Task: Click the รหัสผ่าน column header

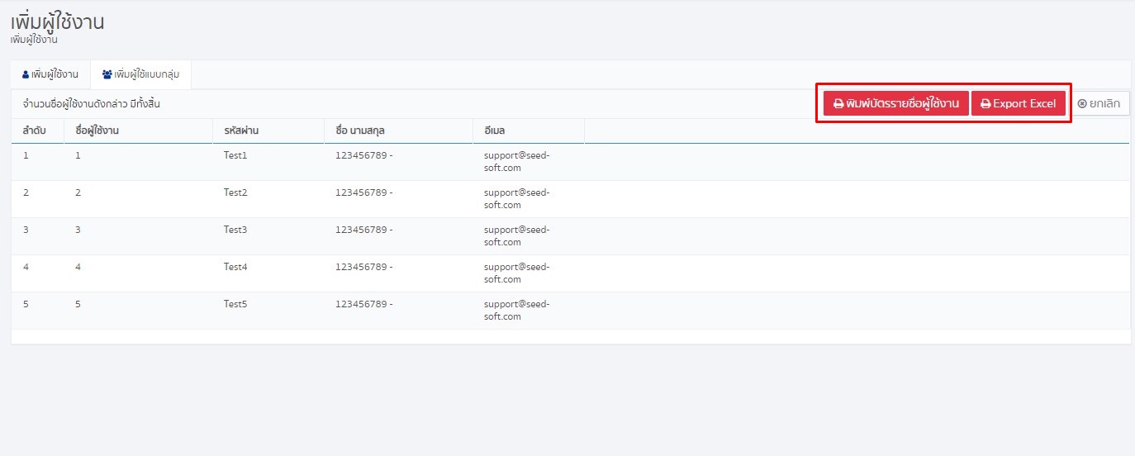Action: click(x=268, y=131)
